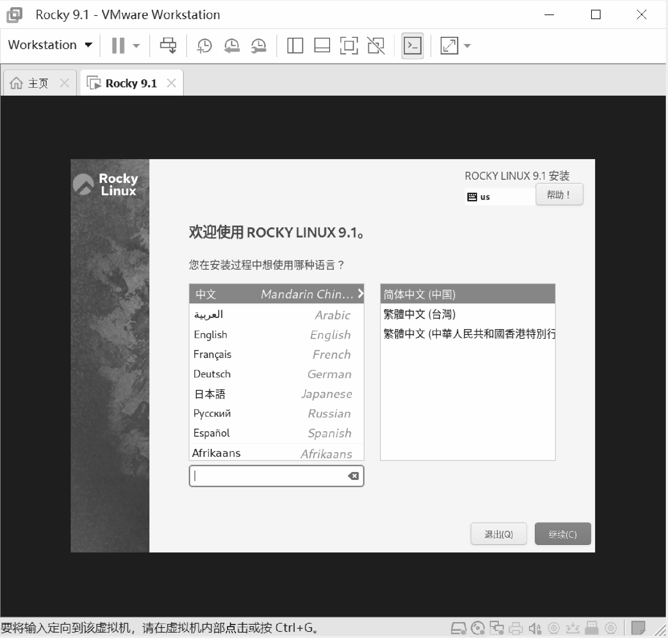
Task: Choose 繁體中文 (台灣) locale
Action: point(468,314)
